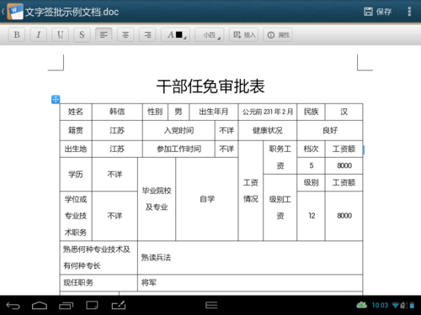The image size is (421, 315).
Task: Align text to the right
Action: pos(147,34)
